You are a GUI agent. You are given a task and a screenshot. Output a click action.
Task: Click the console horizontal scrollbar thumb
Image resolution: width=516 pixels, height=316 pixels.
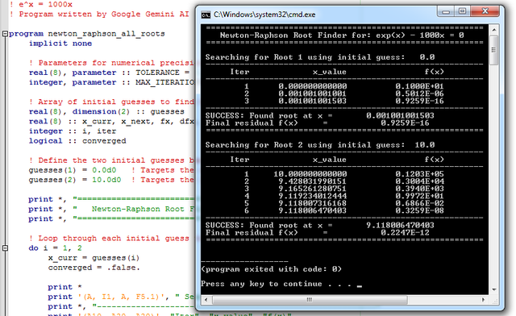pos(310,300)
